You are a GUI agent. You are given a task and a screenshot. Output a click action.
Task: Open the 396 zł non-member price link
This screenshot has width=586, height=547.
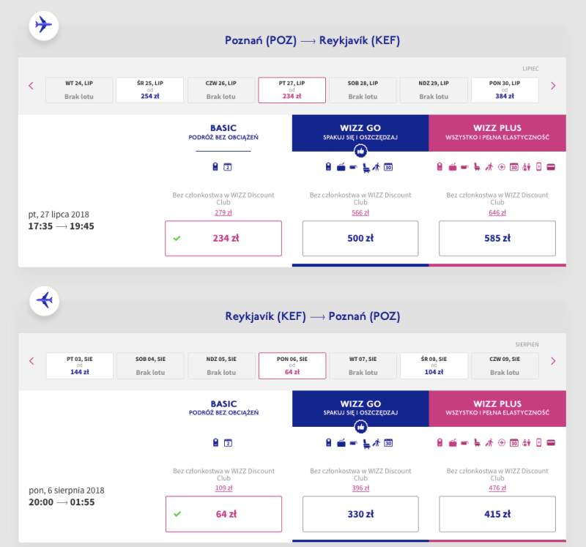tap(360, 488)
